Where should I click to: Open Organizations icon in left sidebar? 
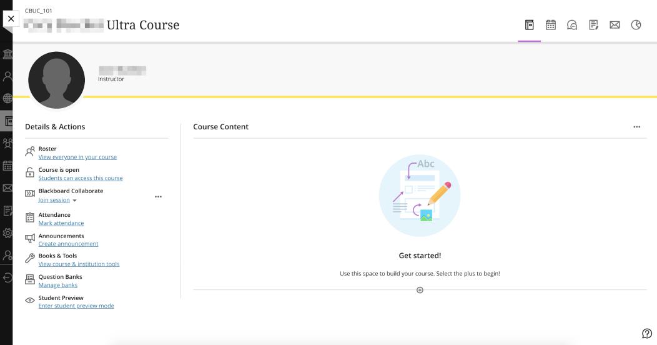(7, 143)
